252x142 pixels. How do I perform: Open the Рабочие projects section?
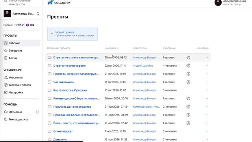(x=21, y=43)
